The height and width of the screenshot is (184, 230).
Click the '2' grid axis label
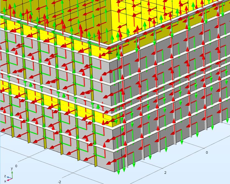165,172
